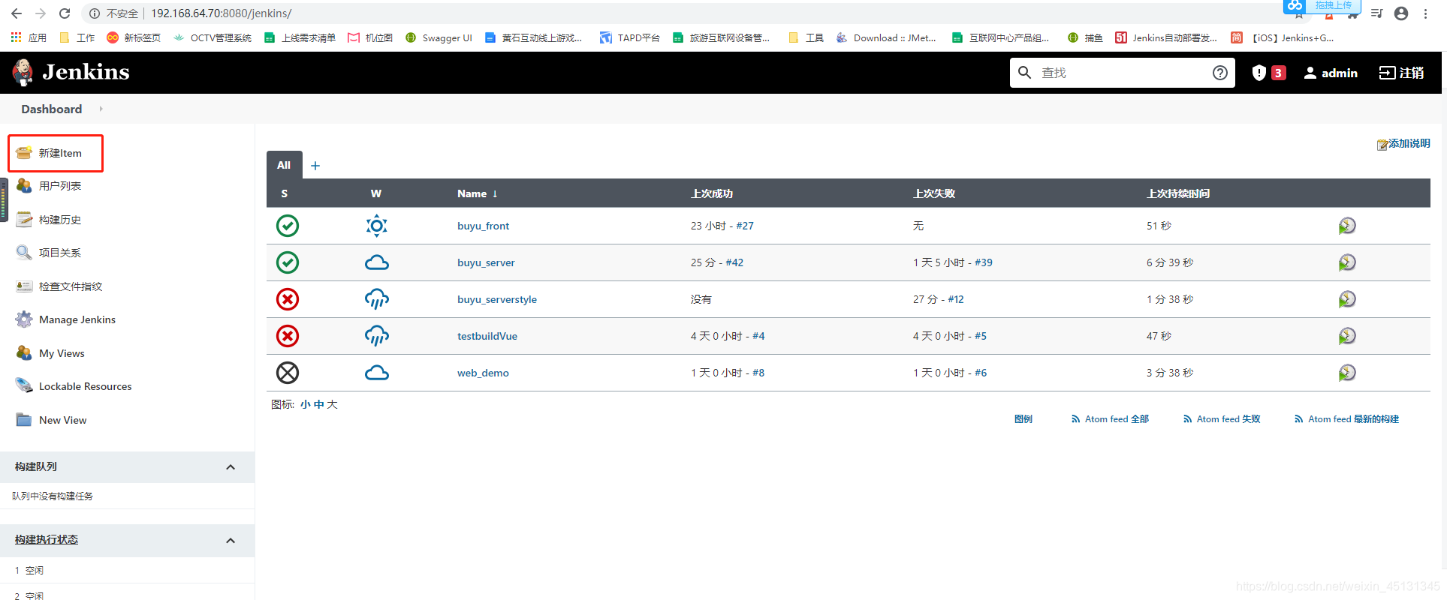Click failed status icon for testbuildVue
The image size is (1447, 600).
[288, 336]
